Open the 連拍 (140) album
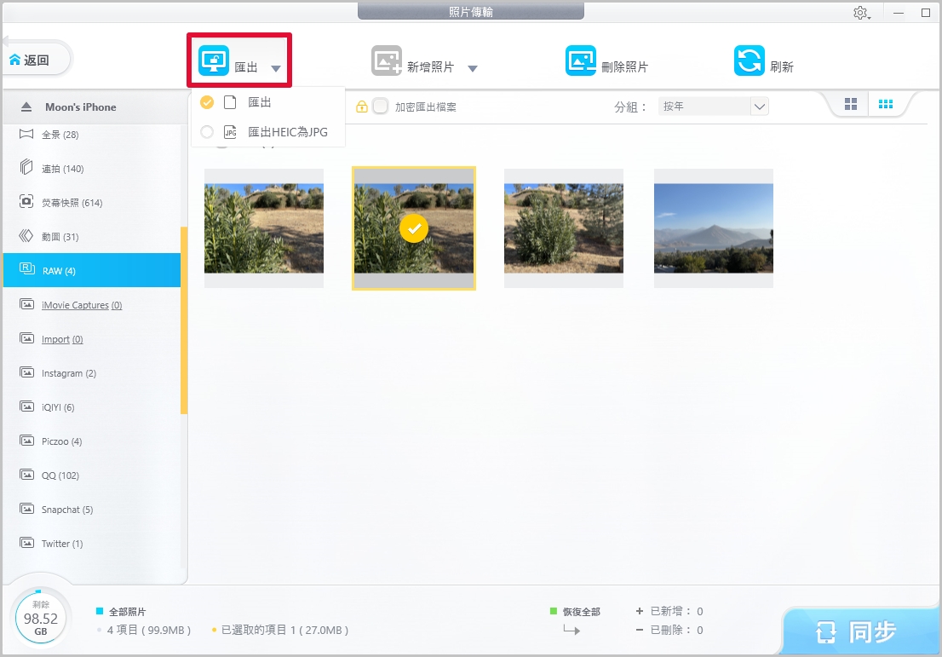The image size is (942, 657). pyautogui.click(x=92, y=169)
